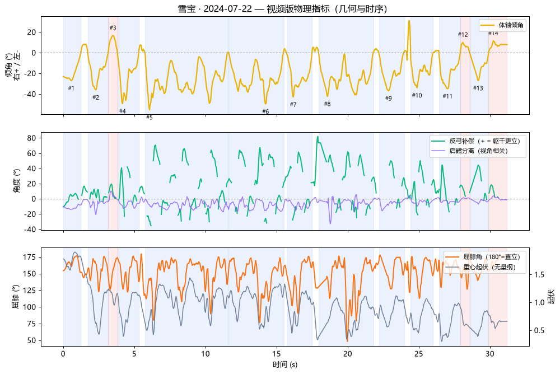Click the 15 tick on the time axis
560x374 pixels.
(277, 354)
